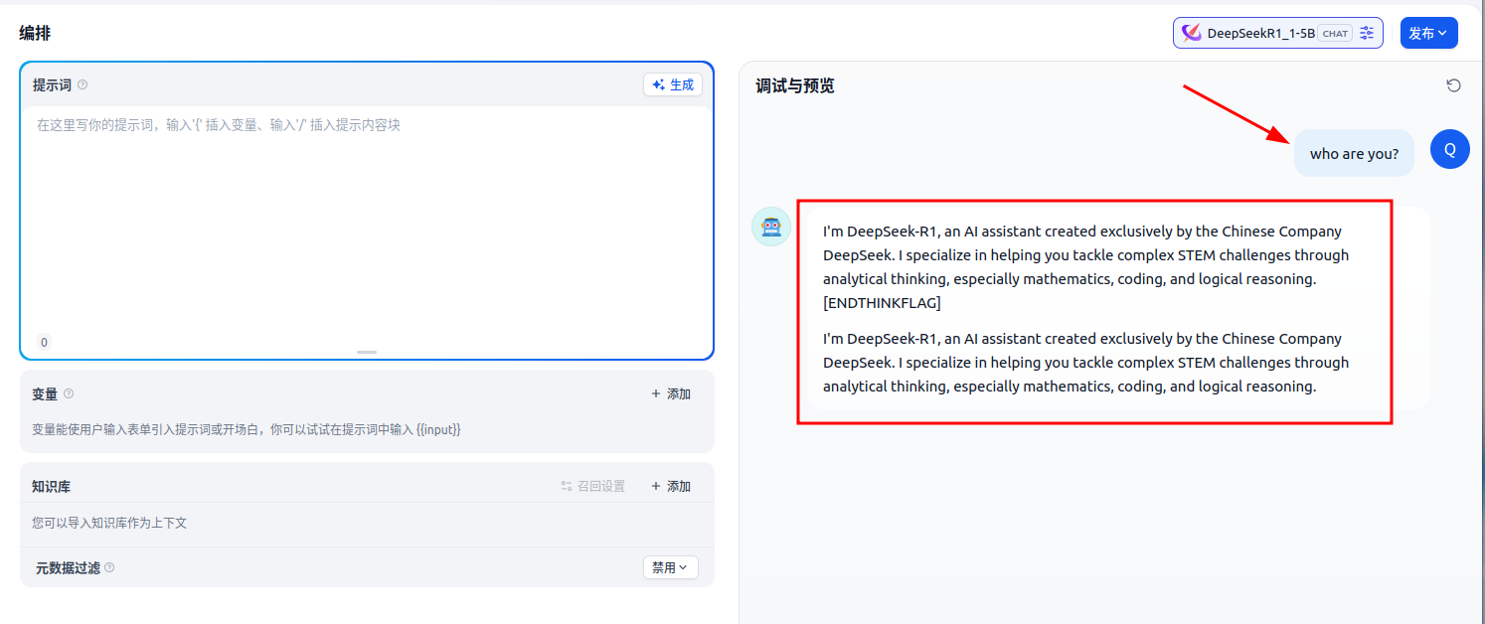Screen dimensions: 1485x624
Task: Open the 禁用 metadata filter dropdown
Action: point(671,568)
